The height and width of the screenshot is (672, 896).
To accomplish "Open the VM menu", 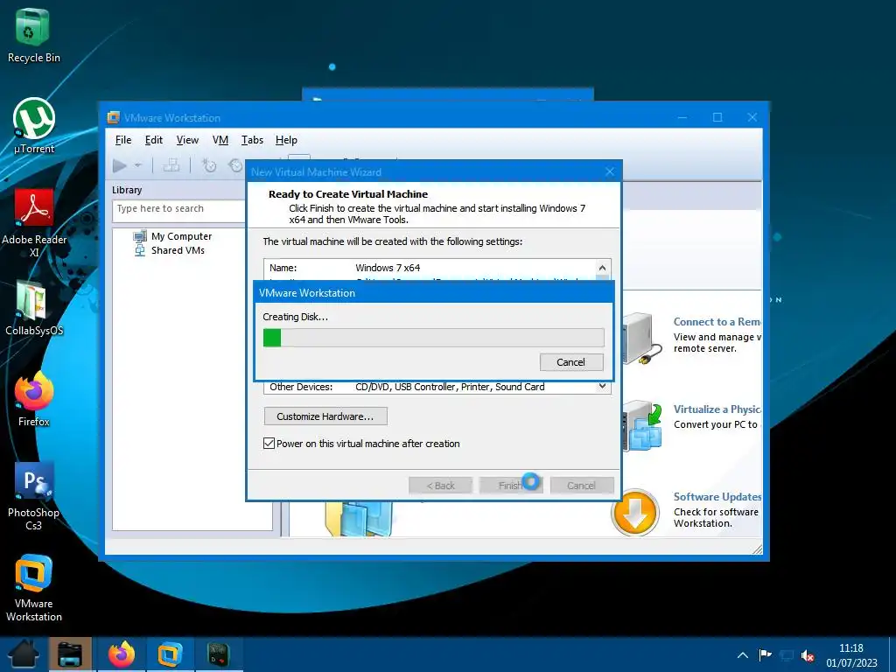I will coord(220,140).
